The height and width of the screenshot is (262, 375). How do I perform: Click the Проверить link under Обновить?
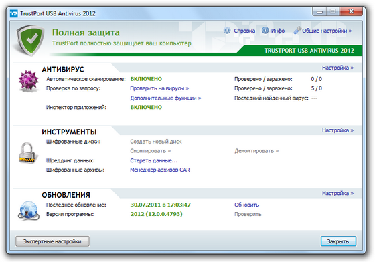248,214
